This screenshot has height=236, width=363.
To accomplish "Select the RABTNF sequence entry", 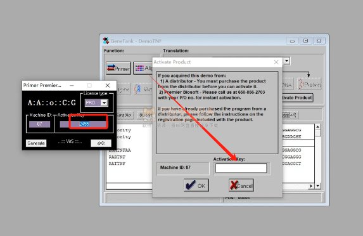I will tap(117, 157).
